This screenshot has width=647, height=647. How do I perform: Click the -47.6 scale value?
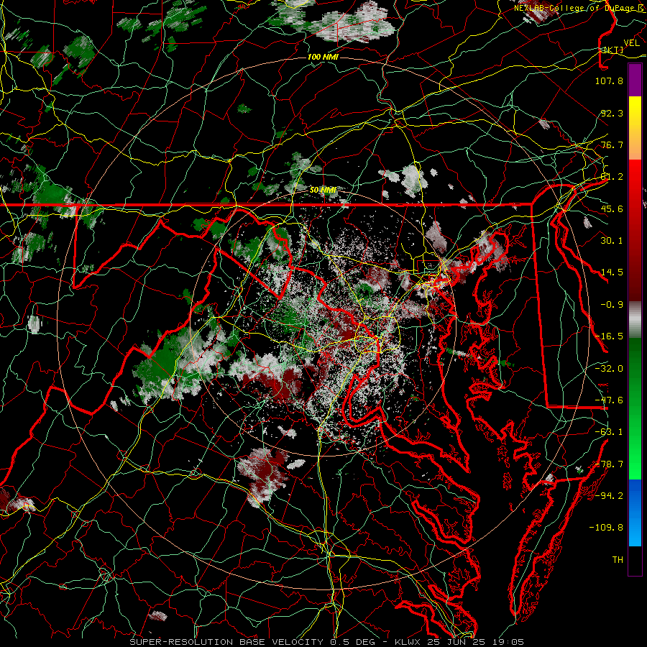click(609, 400)
